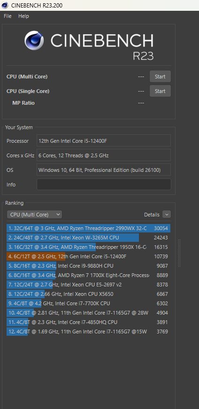Expand the Details dropdown arrow
199x409 pixels.
pyautogui.click(x=167, y=215)
